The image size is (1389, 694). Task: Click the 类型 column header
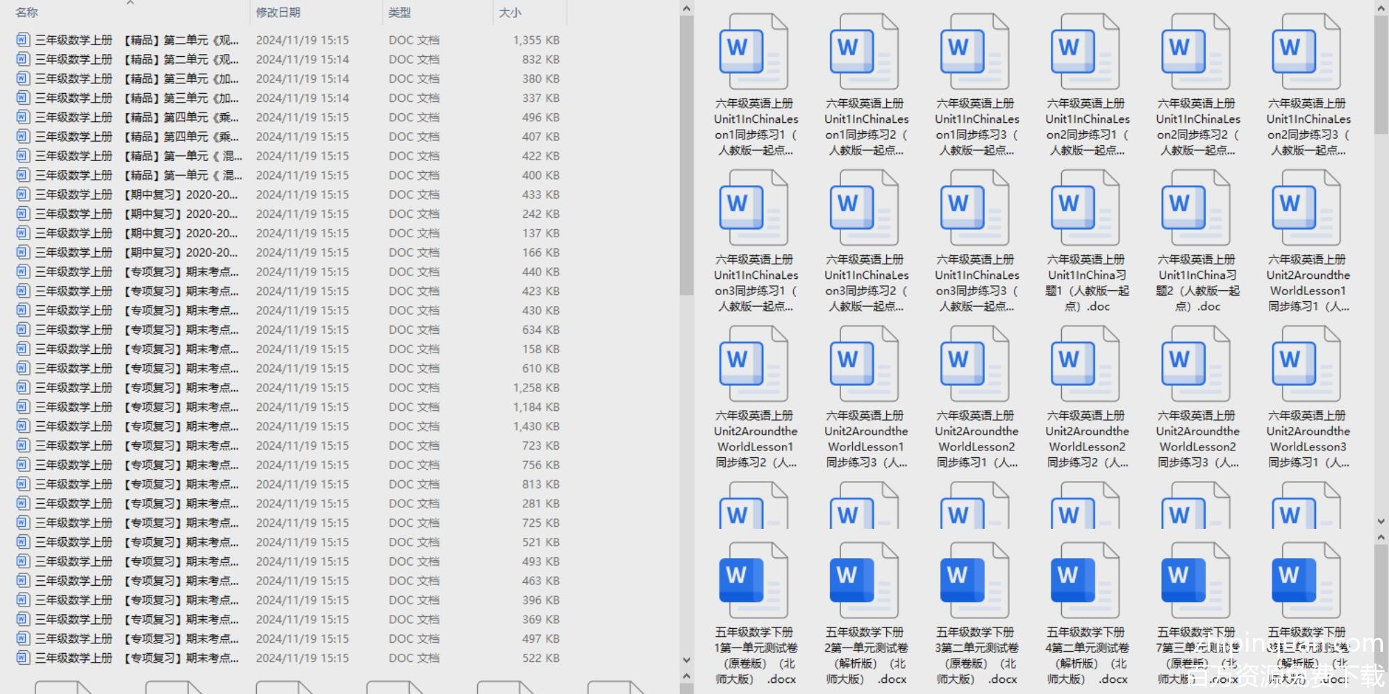click(399, 12)
